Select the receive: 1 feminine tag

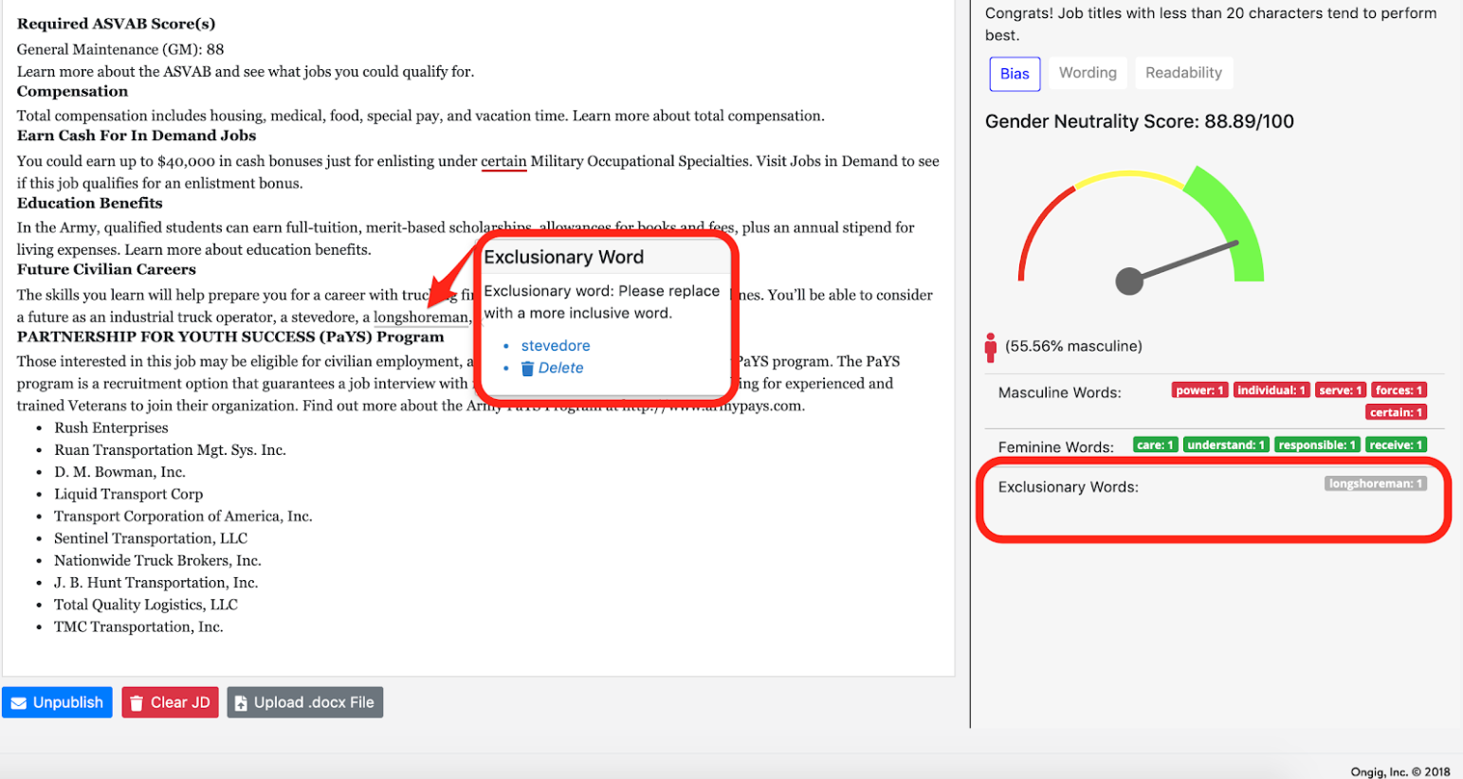[1396, 445]
